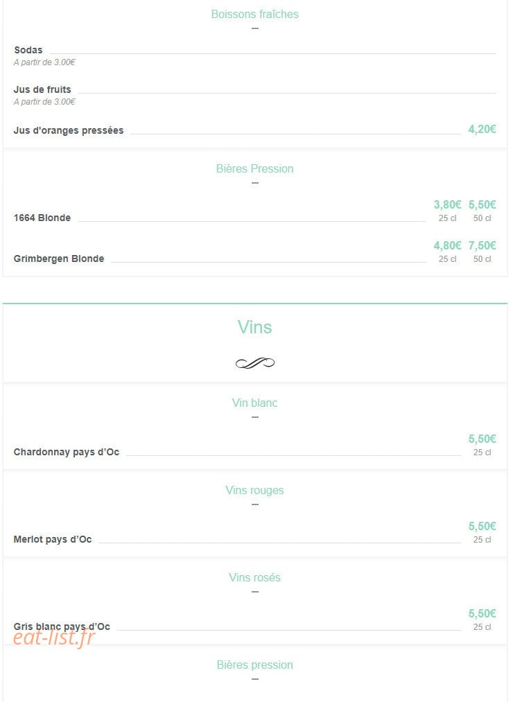The height and width of the screenshot is (702, 511).
Task: Click 4,80€ price for Grimbergen 25 cl
Action: coord(447,246)
